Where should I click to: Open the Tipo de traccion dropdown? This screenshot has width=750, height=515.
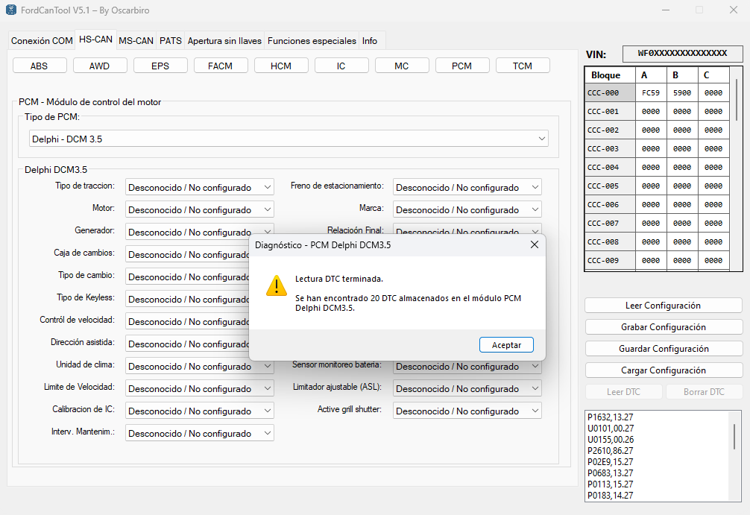coord(199,188)
